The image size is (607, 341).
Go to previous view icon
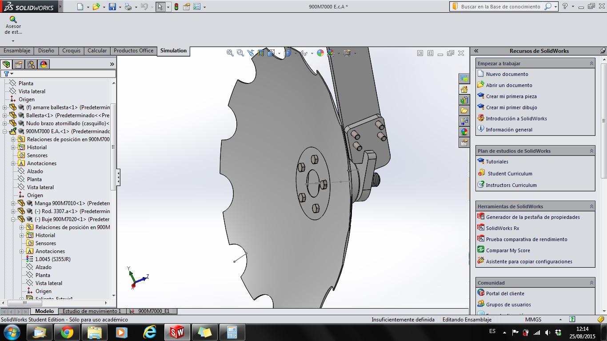click(251, 53)
